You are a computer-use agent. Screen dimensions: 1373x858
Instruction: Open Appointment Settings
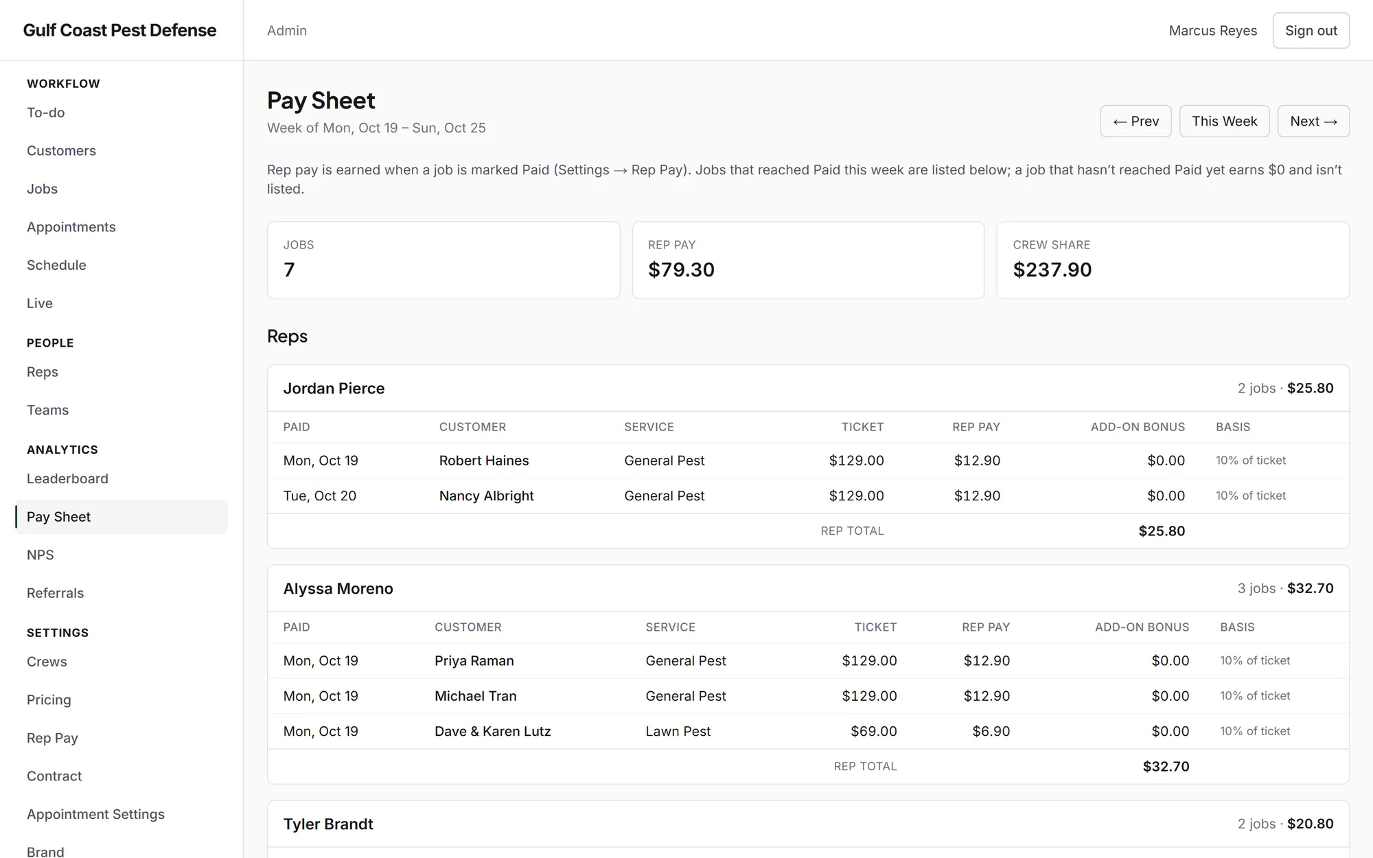(x=95, y=814)
